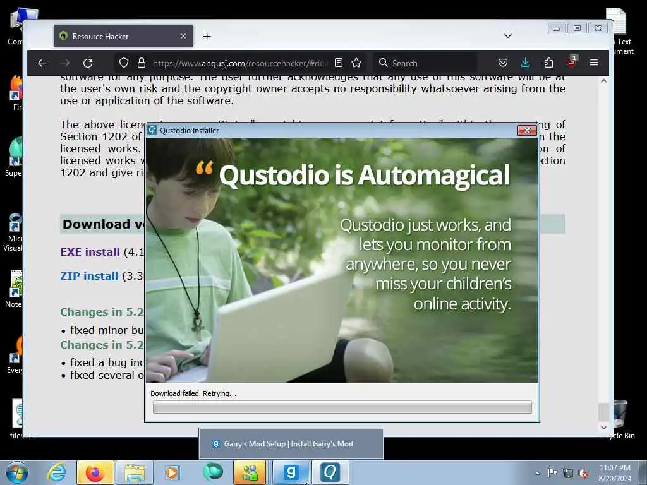This screenshot has width=647, height=485.
Task: Open the ZIP install link
Action: (89, 276)
